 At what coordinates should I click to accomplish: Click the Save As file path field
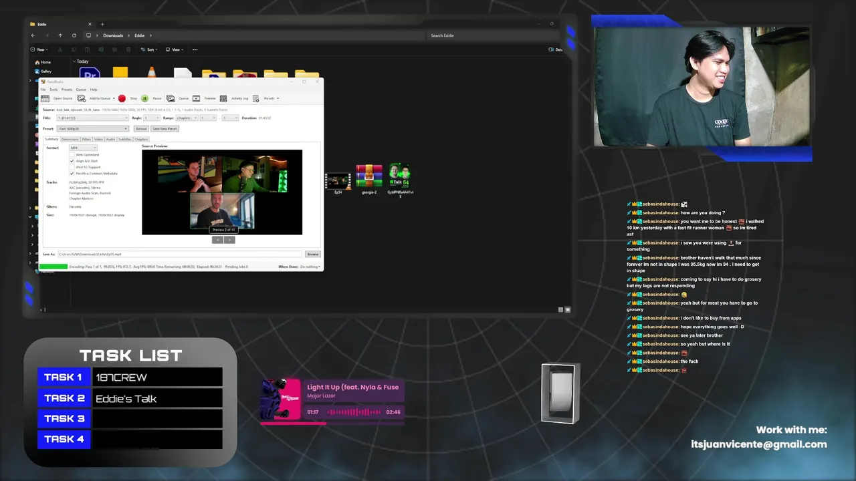coord(180,254)
